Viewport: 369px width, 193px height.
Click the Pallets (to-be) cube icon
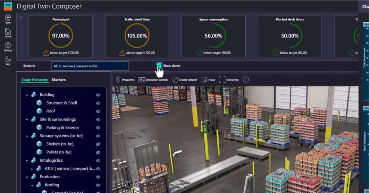pos(39,152)
